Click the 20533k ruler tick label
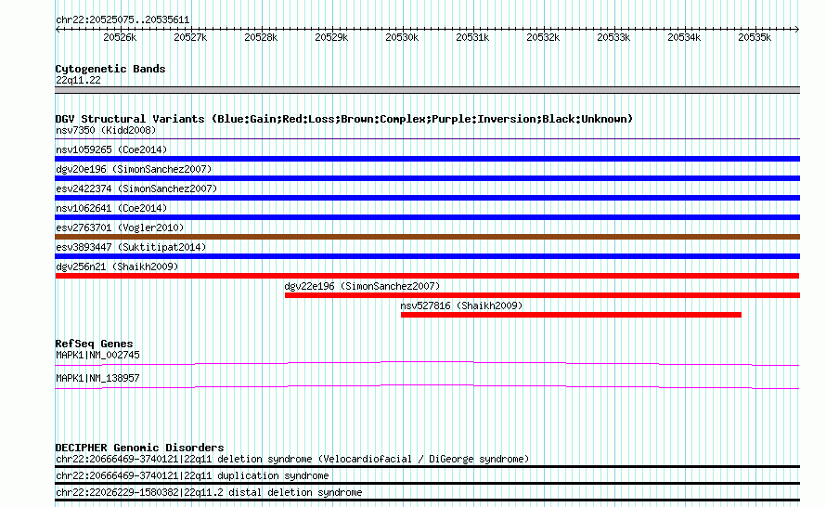Screen dimensions: 826x507 613,37
